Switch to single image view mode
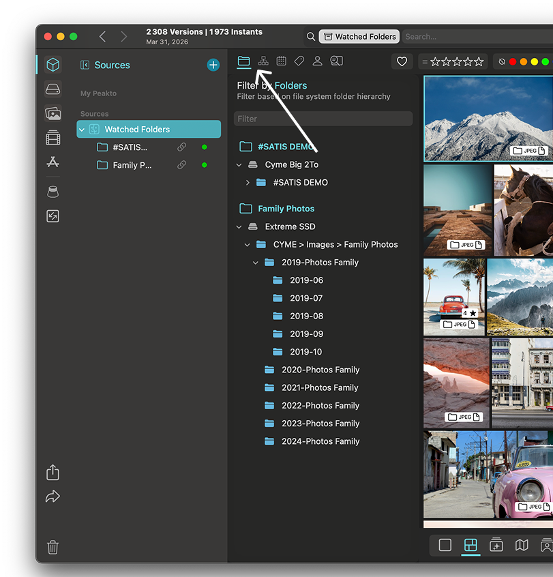This screenshot has width=553, height=577. (445, 545)
